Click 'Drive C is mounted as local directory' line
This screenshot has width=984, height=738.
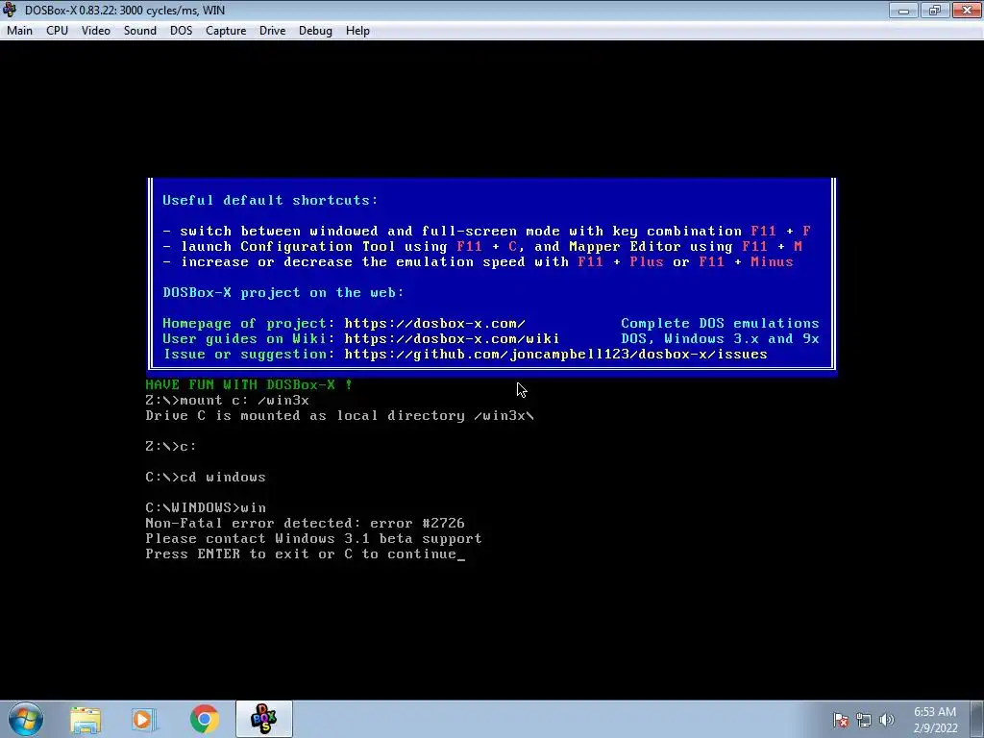coord(339,415)
